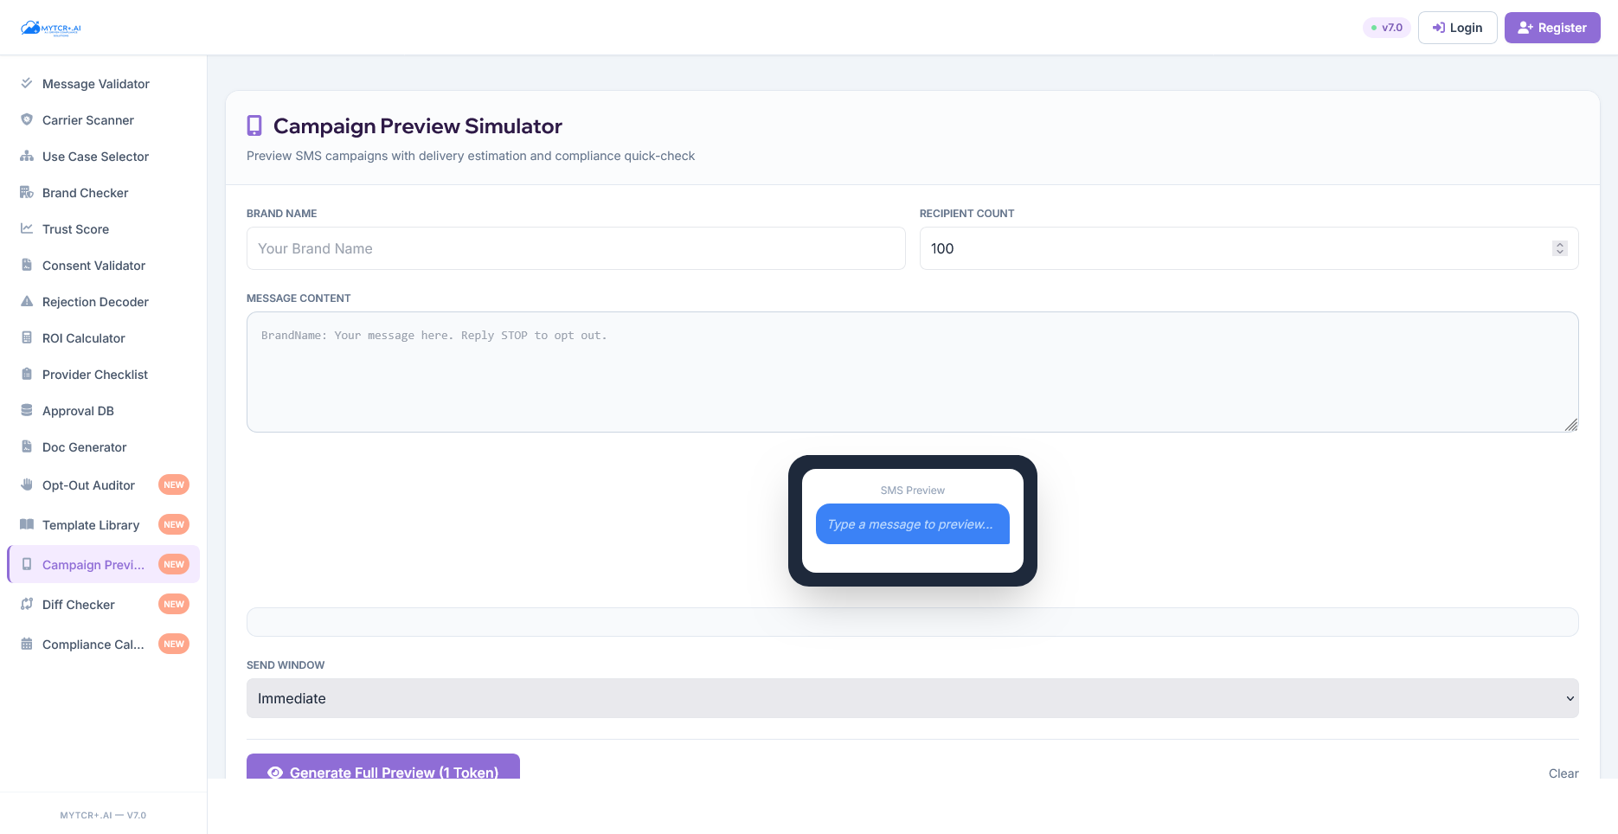Select the Trust Score chart icon

point(26,228)
